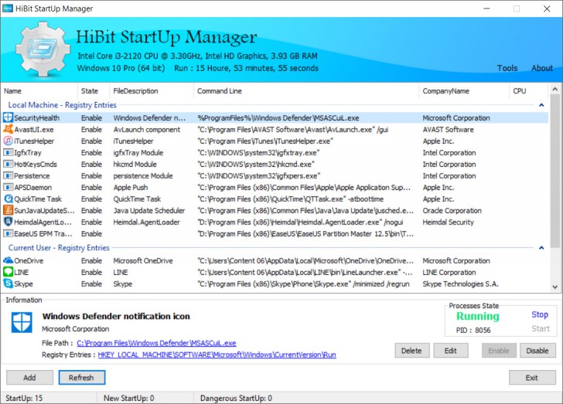Open the HKEY_LOCAL_MACHINE registry entry link

[217, 355]
